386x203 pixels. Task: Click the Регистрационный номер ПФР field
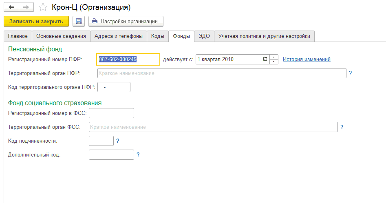coord(128,59)
